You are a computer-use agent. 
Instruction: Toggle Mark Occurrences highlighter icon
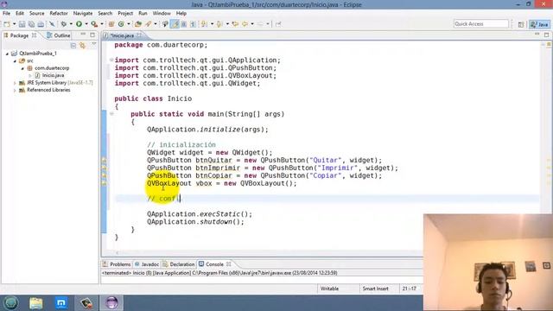175,24
